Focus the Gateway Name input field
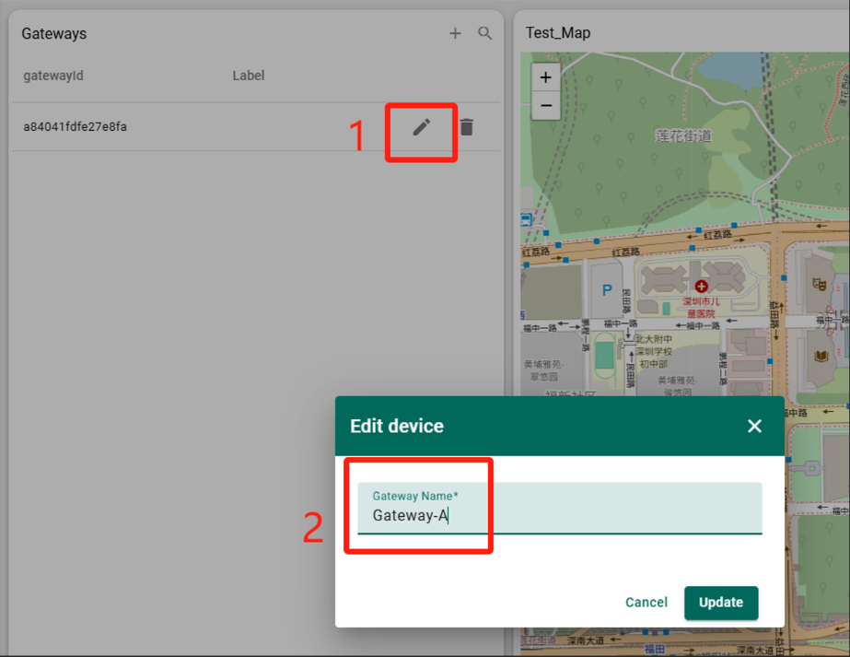 (x=559, y=509)
